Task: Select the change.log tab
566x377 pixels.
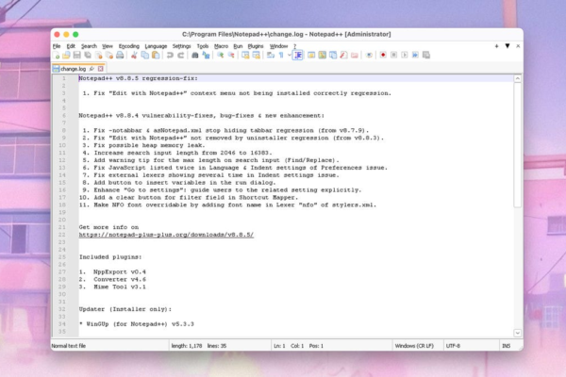Action: [x=74, y=69]
